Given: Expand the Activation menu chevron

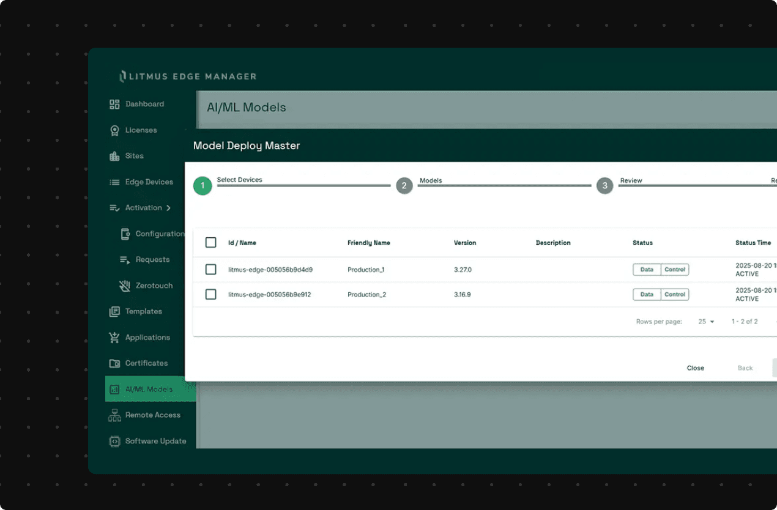Looking at the screenshot, I should coord(169,208).
